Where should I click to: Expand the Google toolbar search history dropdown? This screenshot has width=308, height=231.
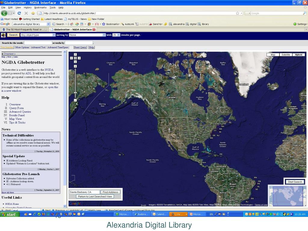(48, 24)
